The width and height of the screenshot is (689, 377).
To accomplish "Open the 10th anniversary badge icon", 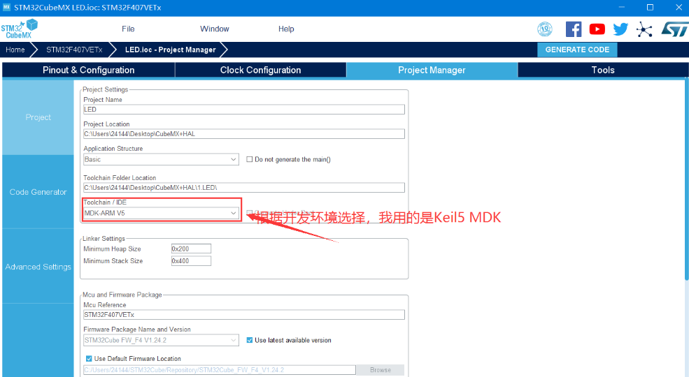I will tap(545, 29).
